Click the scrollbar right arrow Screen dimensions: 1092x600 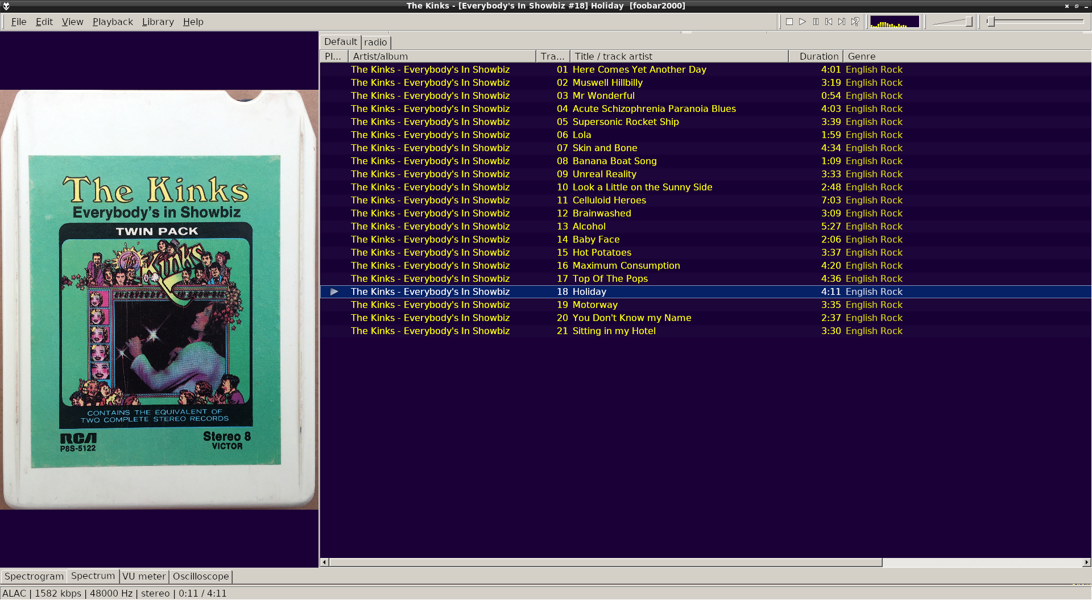[1086, 562]
